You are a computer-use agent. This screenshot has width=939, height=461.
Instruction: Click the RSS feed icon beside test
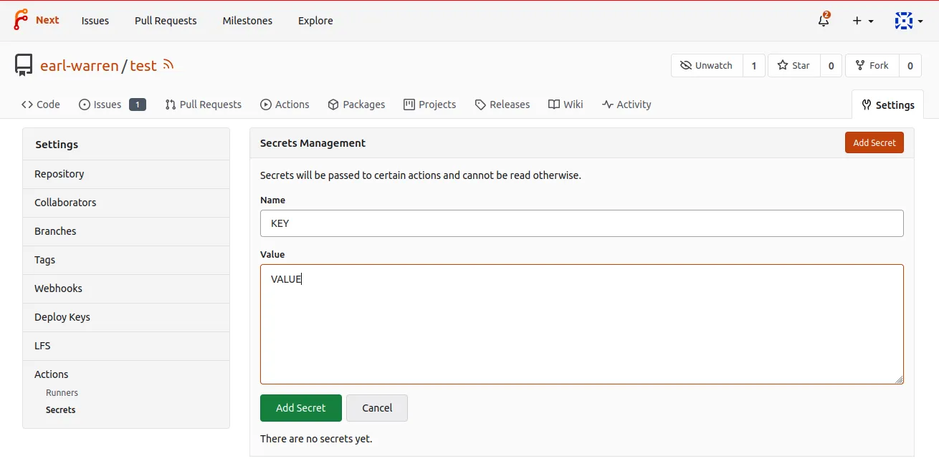coord(168,65)
